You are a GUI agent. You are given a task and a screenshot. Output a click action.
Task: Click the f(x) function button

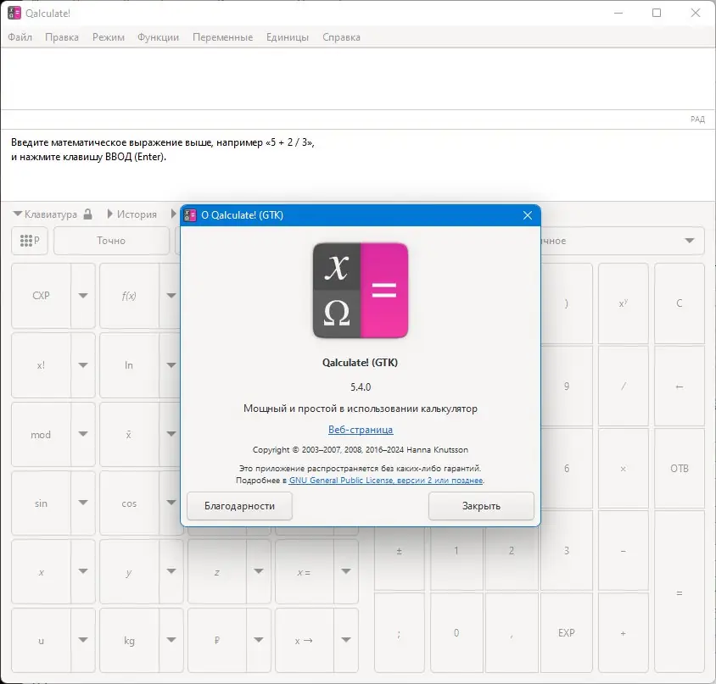coord(129,296)
